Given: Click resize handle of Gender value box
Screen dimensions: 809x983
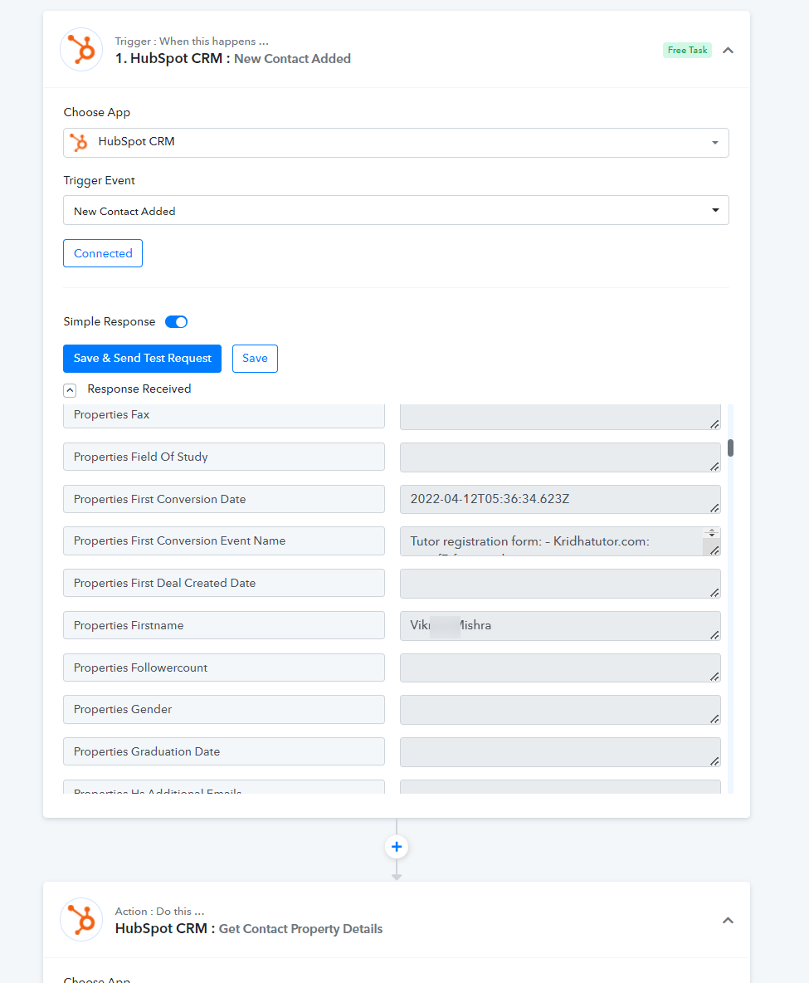Looking at the screenshot, I should pyautogui.click(x=714, y=719).
